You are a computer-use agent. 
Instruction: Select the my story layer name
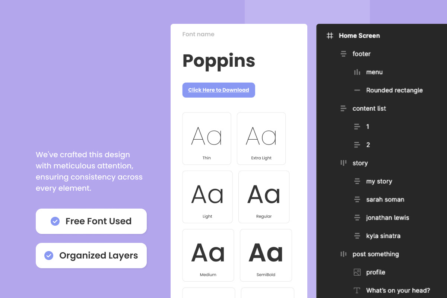click(x=379, y=181)
